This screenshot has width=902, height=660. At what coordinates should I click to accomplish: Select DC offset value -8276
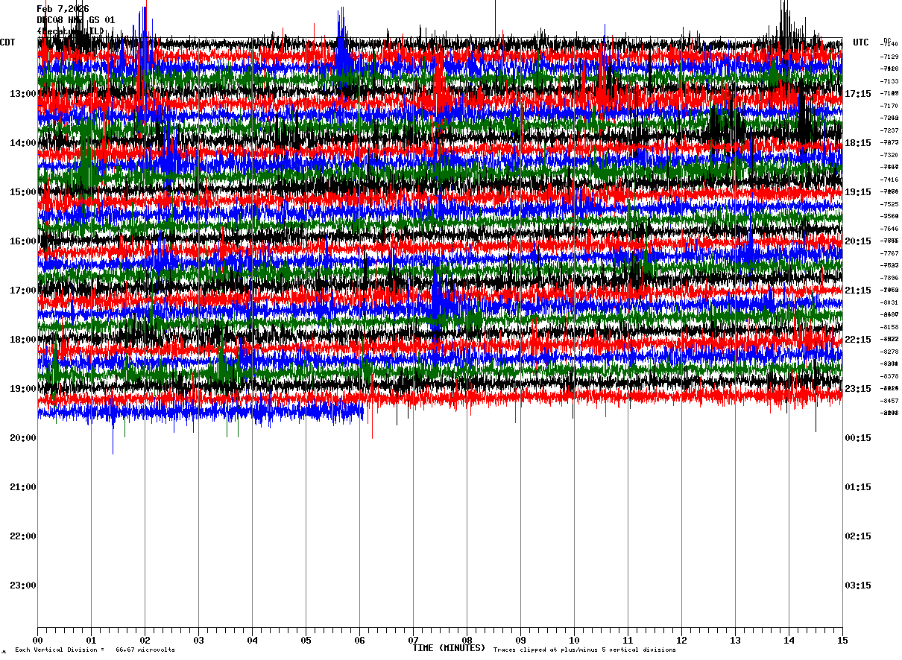tap(890, 352)
